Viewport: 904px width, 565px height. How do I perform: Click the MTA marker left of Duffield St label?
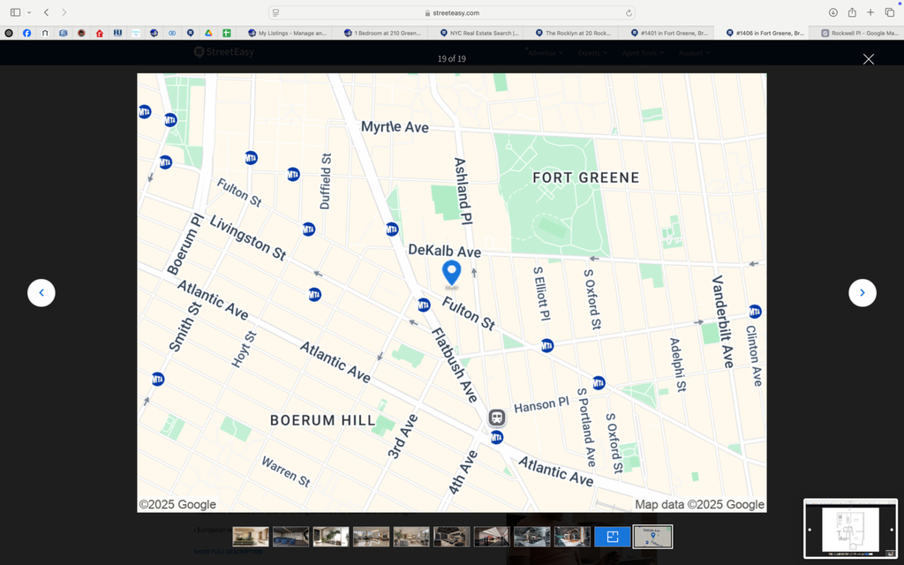(293, 174)
